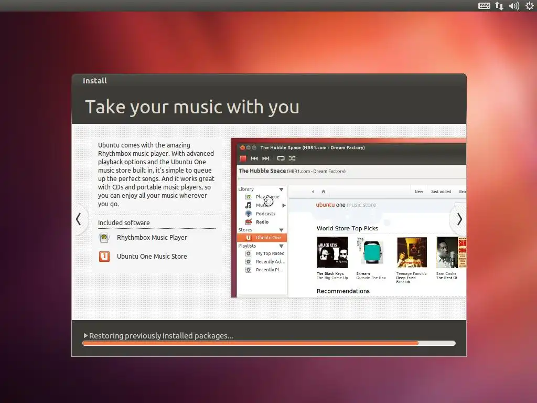Click the store back arrow
Image resolution: width=537 pixels, height=403 pixels.
[x=313, y=192]
